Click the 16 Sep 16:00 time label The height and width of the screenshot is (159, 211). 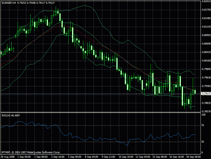point(177,157)
